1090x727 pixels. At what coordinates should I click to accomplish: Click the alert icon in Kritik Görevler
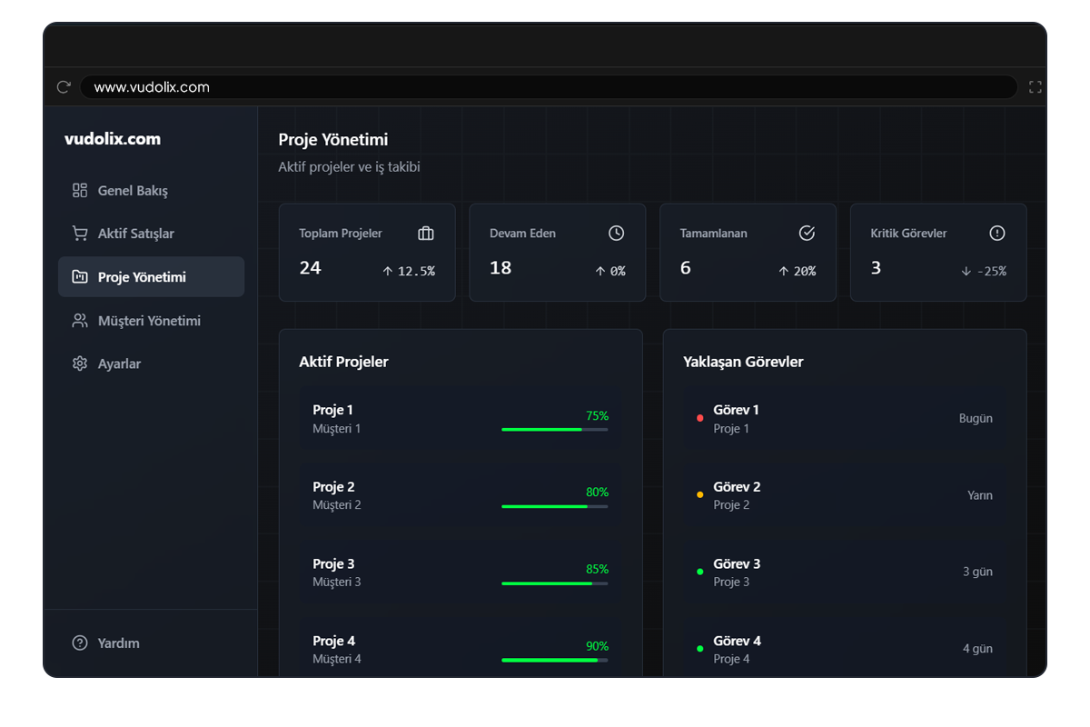click(x=997, y=234)
